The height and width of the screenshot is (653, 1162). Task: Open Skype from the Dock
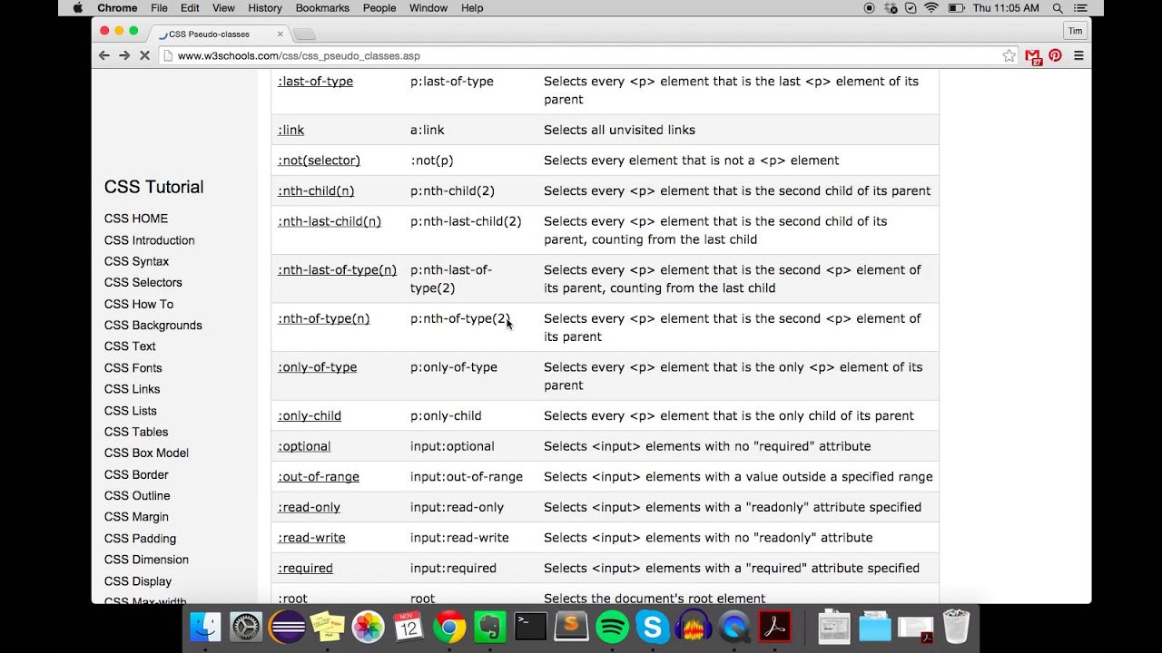pos(653,627)
